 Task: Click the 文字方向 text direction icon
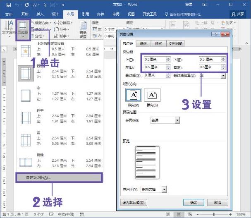click(9, 29)
